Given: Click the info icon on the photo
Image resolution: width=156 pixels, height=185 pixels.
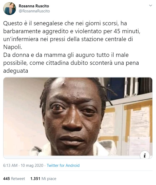Looking at the screenshot, I should (x=145, y=156).
